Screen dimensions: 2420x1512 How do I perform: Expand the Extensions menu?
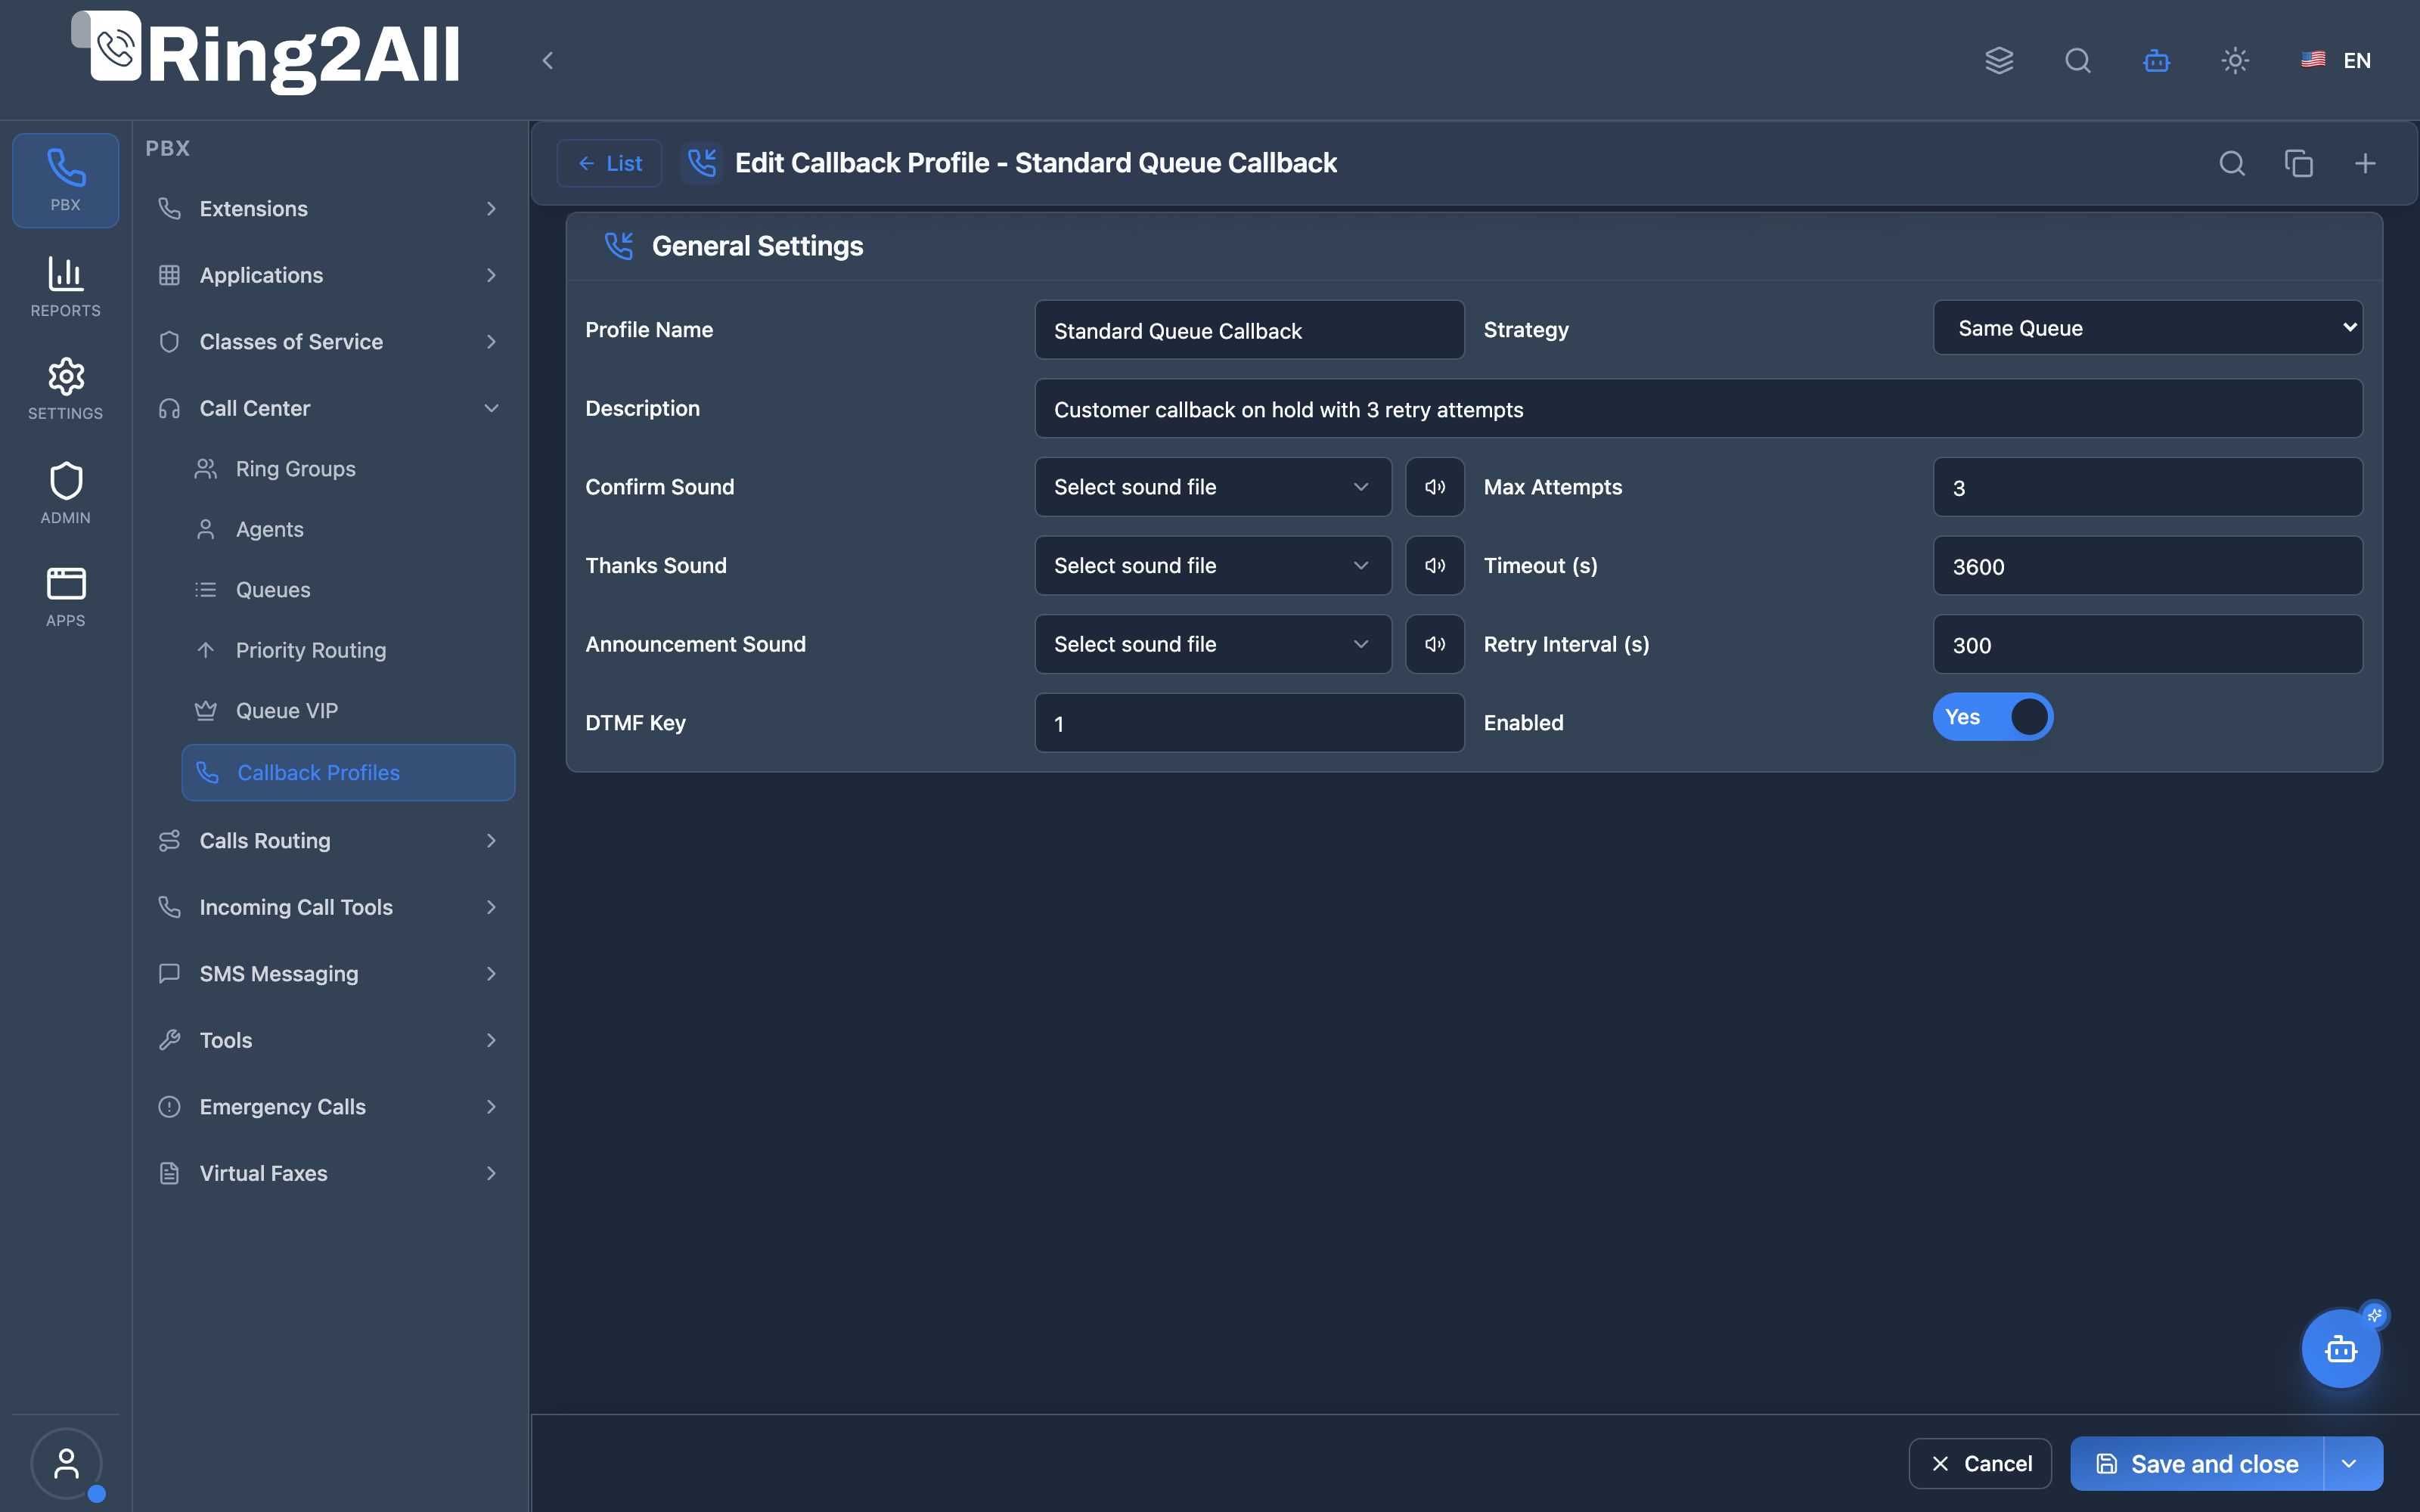(x=328, y=209)
